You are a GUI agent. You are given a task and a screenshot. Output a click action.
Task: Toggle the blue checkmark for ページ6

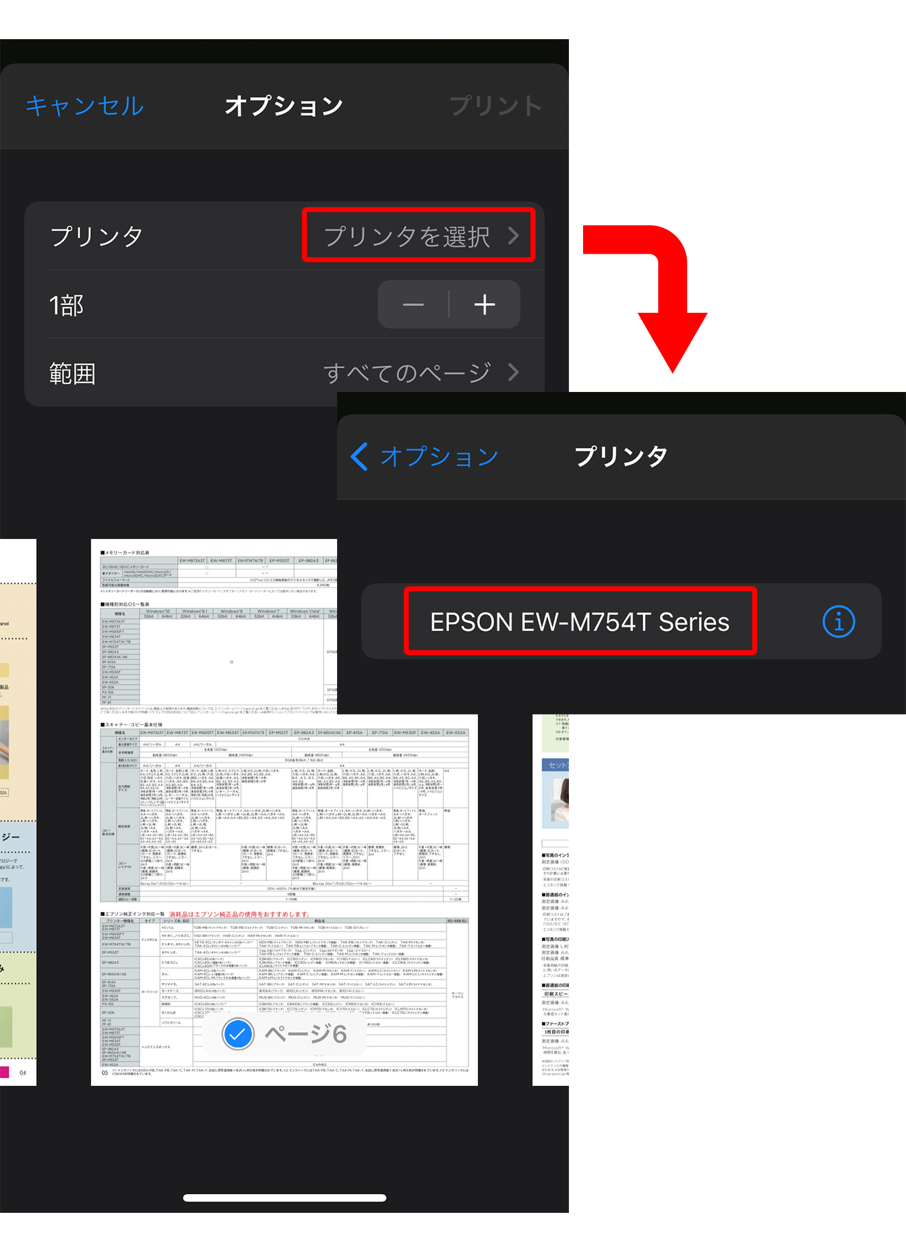click(x=238, y=1034)
